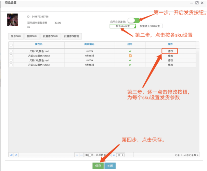Screen dimensions: 207x171
Task: Click the refresh icon in the pager
Action: pos(16,155)
